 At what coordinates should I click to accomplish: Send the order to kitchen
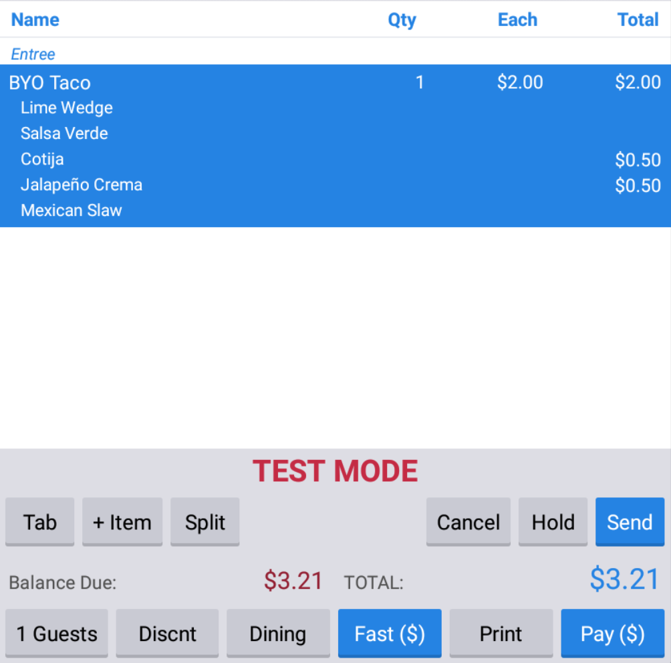coord(630,522)
